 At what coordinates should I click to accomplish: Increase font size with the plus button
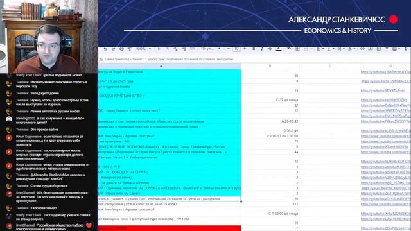coord(245,49)
